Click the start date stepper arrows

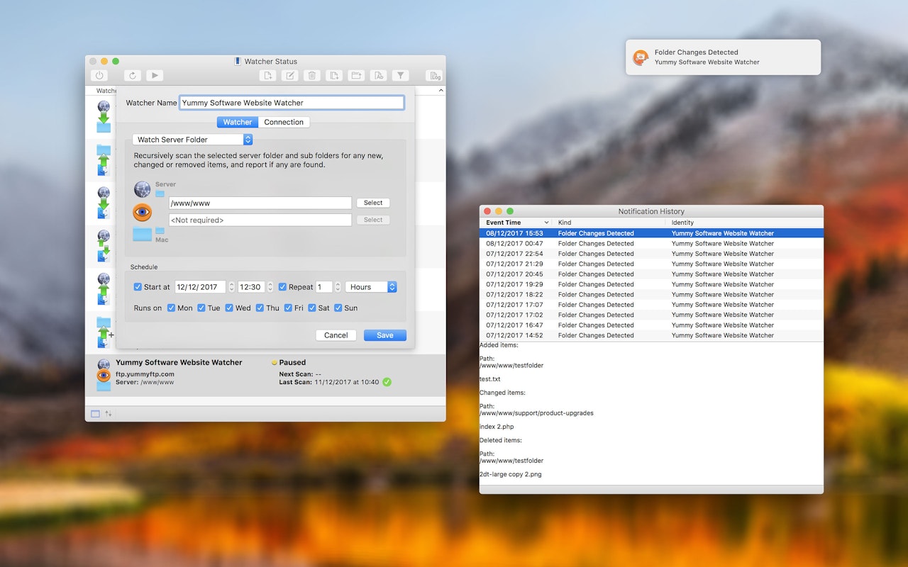[231, 287]
